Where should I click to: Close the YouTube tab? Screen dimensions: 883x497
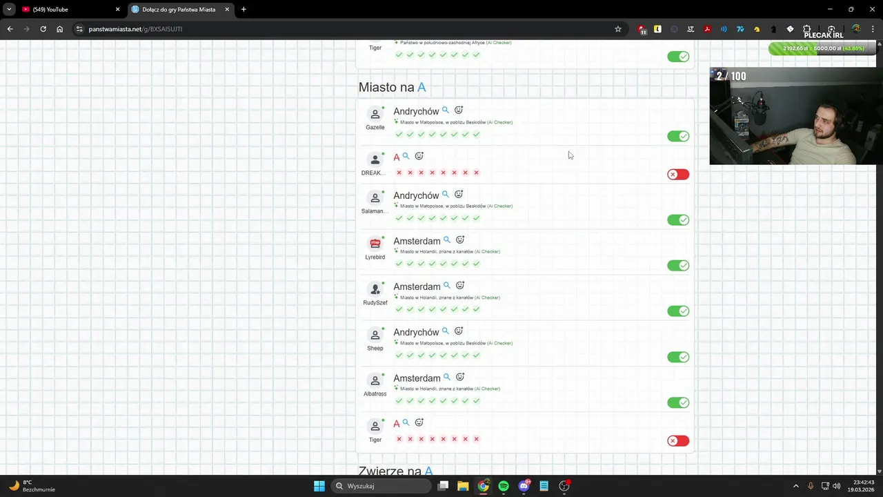point(117,9)
